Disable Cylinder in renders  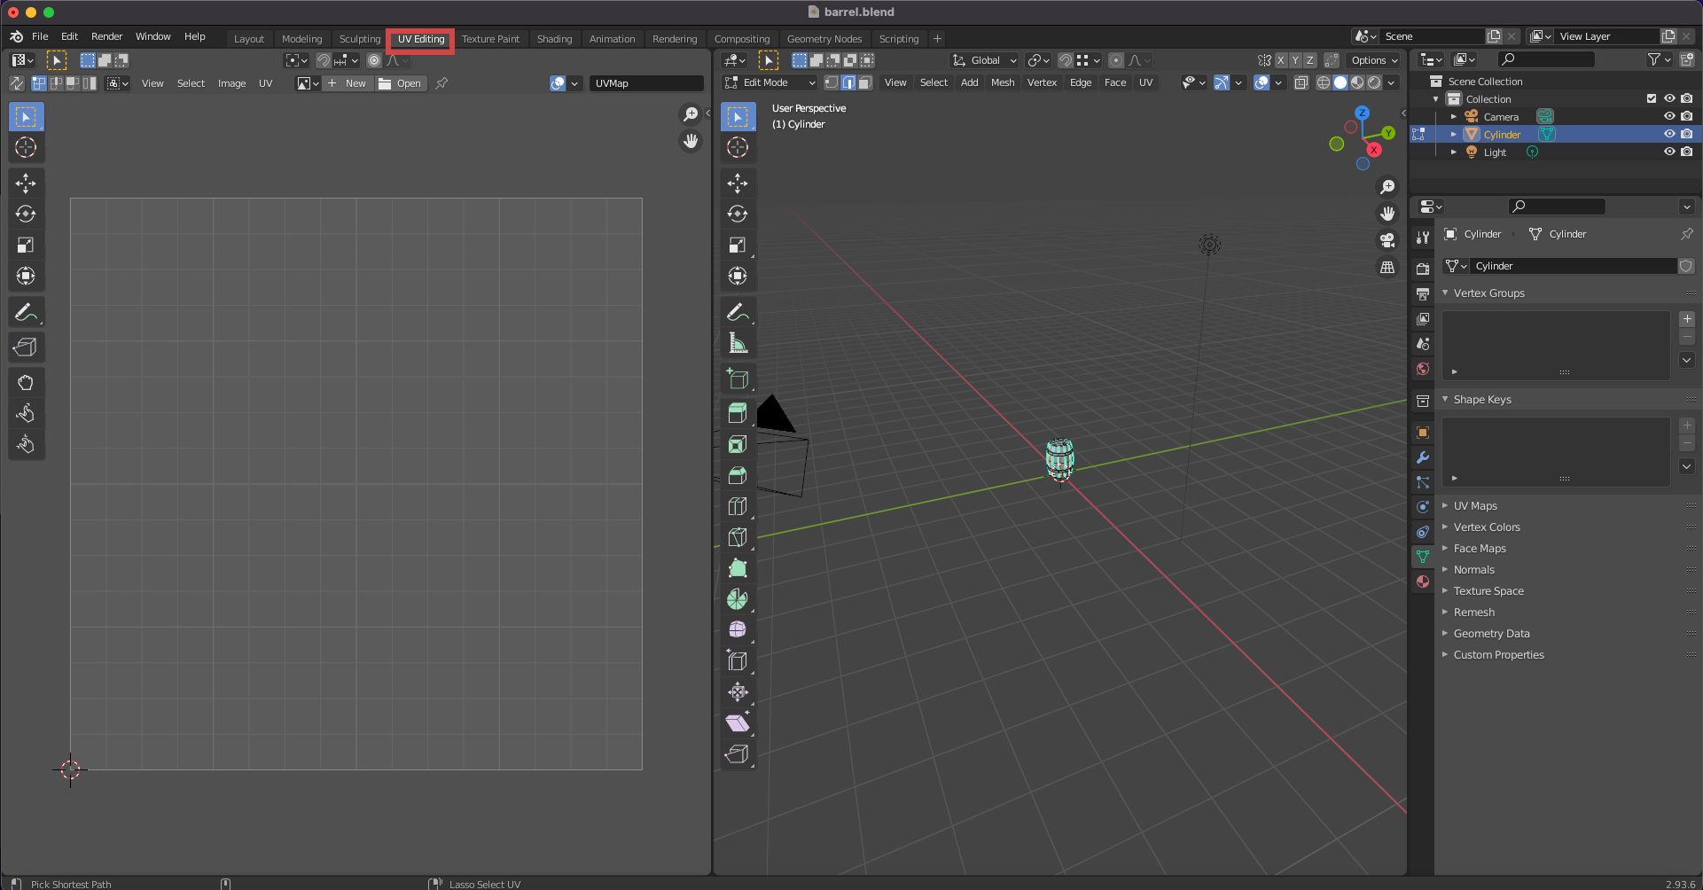[1687, 134]
